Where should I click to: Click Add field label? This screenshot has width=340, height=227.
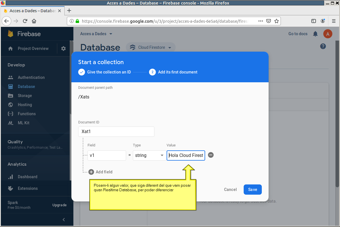(x=104, y=172)
